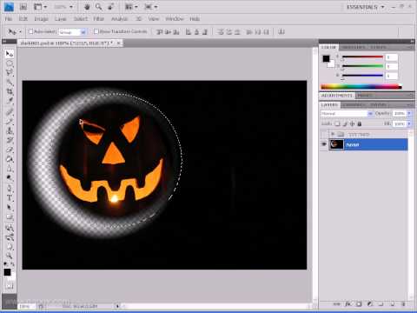Open the layer blend mode dropdown
Viewport: 417px width, 313px height.
[x=347, y=114]
